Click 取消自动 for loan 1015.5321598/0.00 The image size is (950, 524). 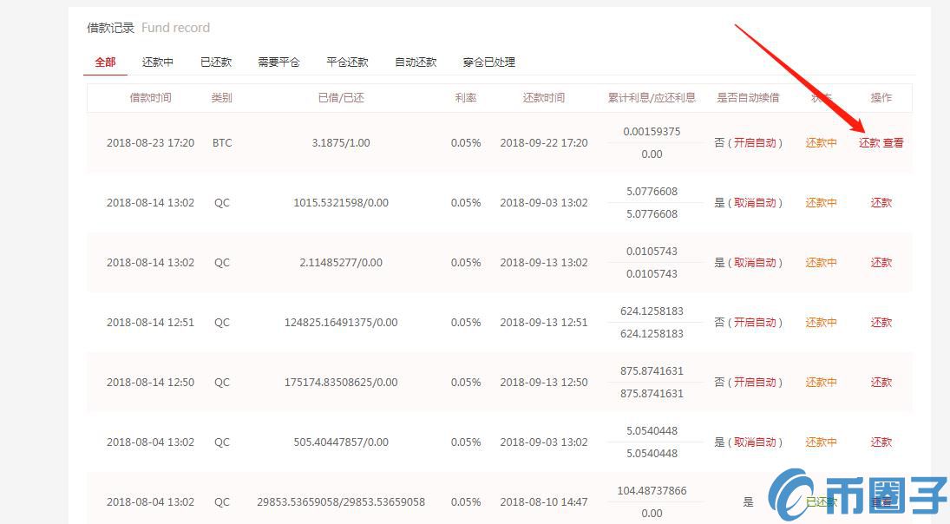point(755,203)
